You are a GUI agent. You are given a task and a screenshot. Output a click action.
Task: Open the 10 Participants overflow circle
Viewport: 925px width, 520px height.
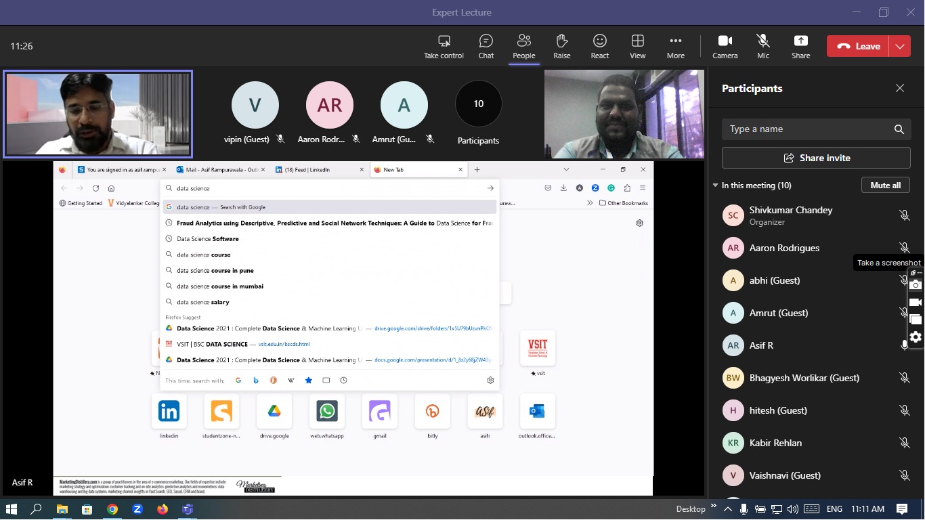[478, 104]
